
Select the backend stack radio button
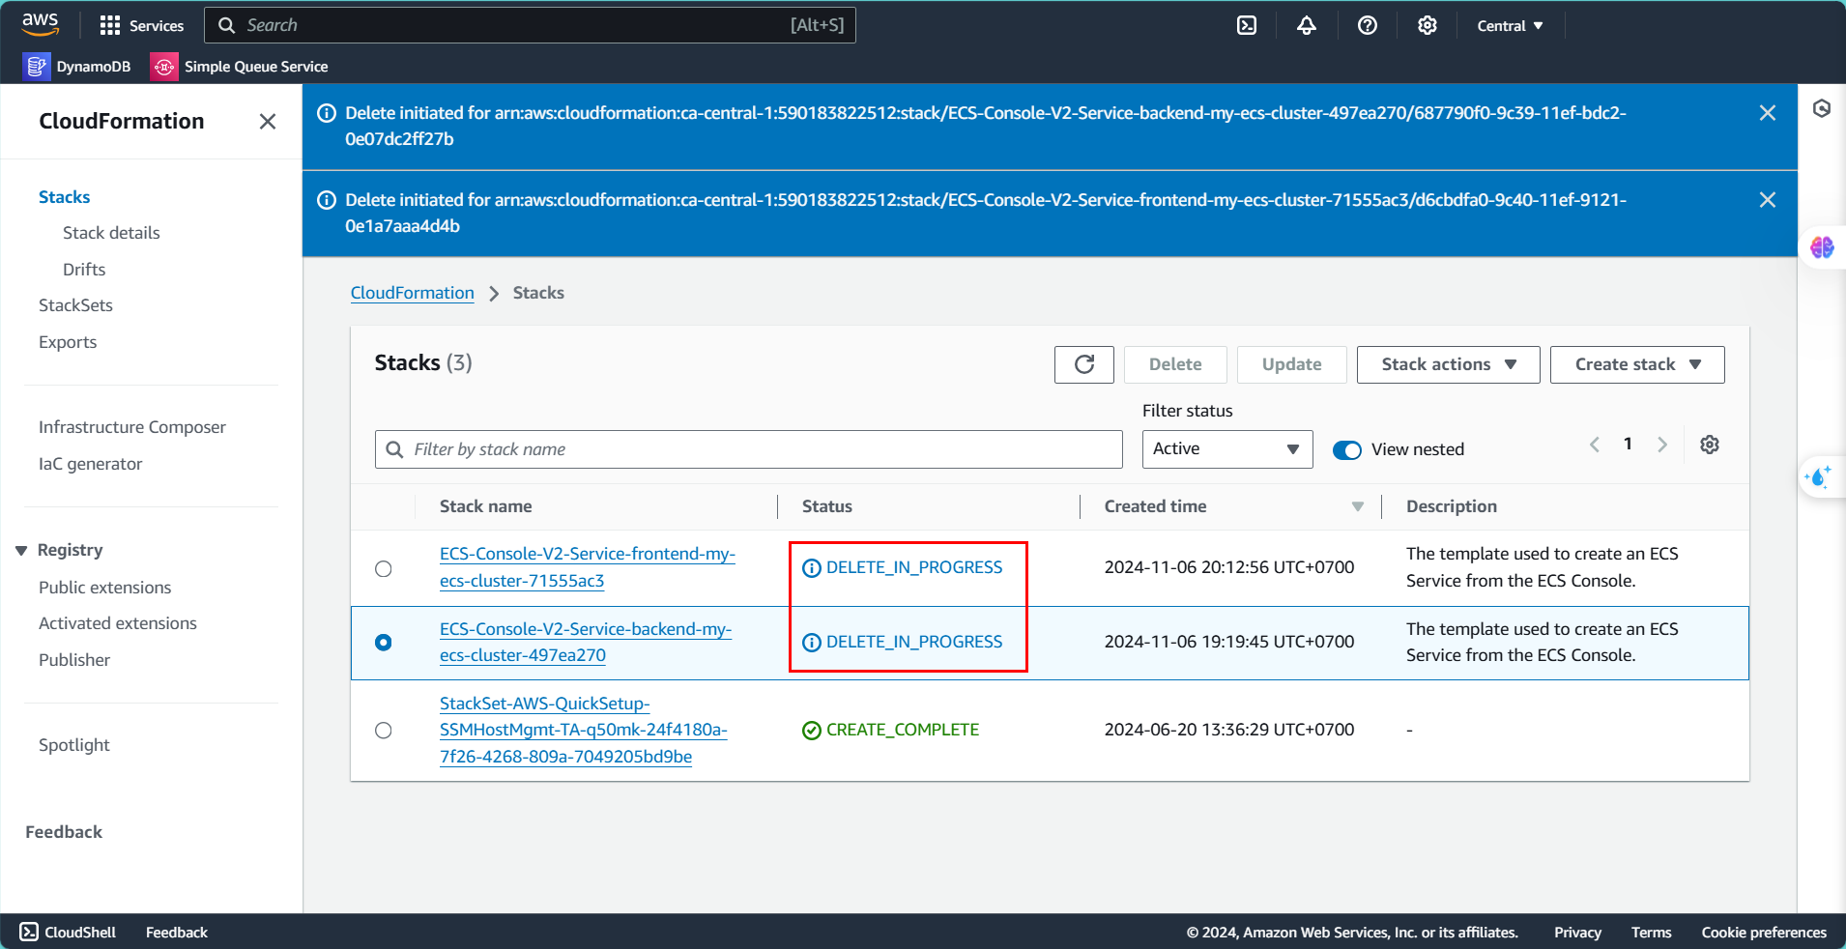coord(384,643)
